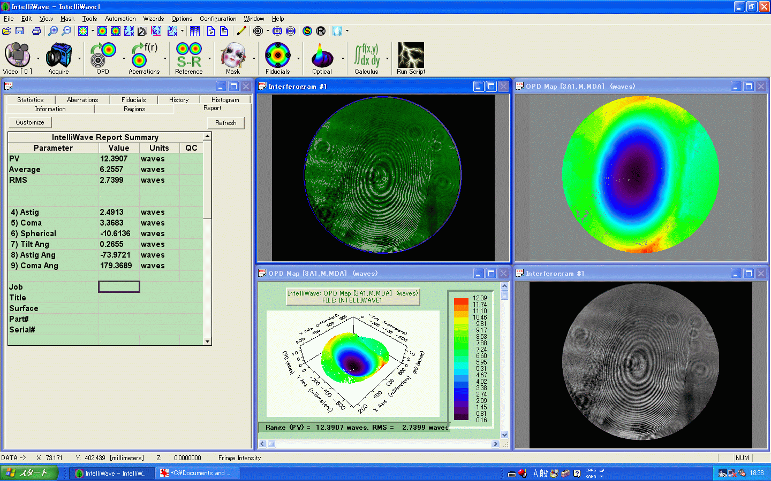The image size is (771, 481).
Task: Click the Aberrations f(r) icon
Action: 144,55
